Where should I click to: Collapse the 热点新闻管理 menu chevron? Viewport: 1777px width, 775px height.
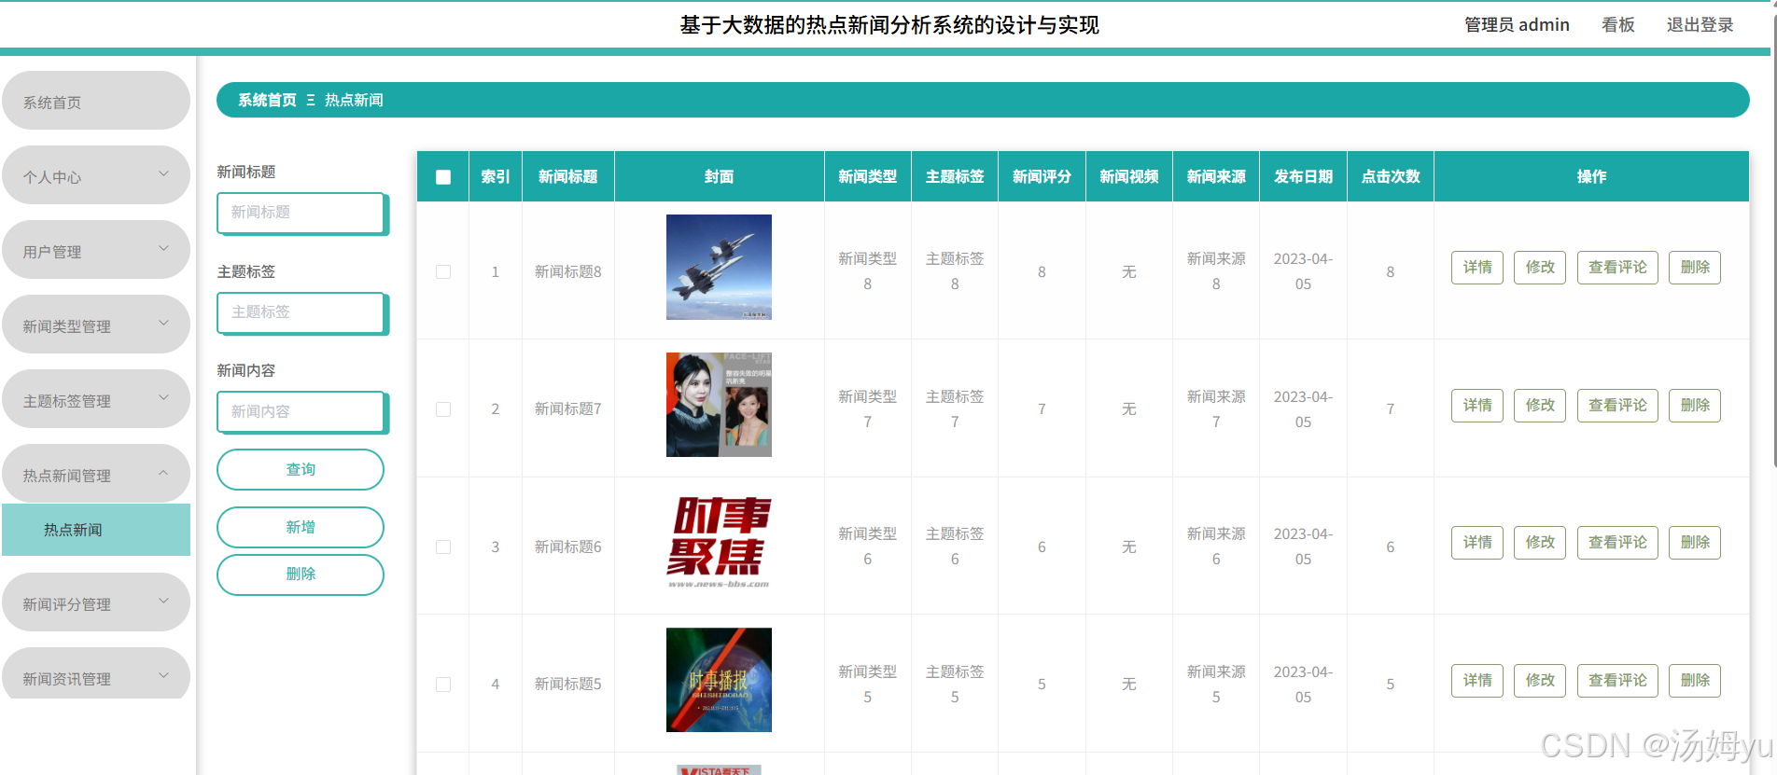(x=163, y=473)
